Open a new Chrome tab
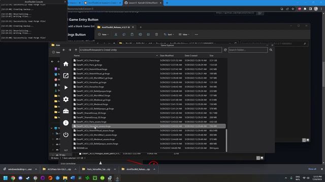Screen dimensions: 325x182 [167, 3]
